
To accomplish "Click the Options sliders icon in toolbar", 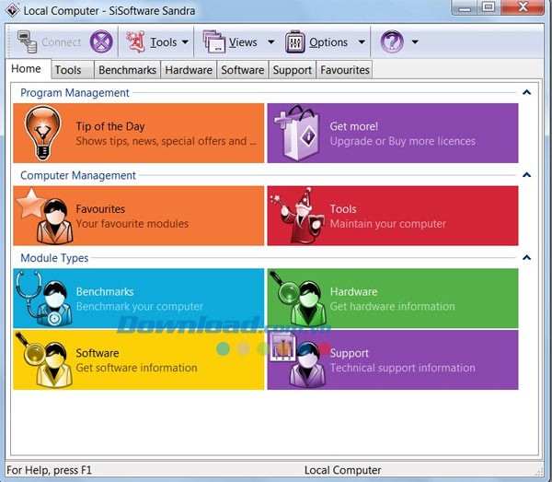I will pyautogui.click(x=295, y=42).
